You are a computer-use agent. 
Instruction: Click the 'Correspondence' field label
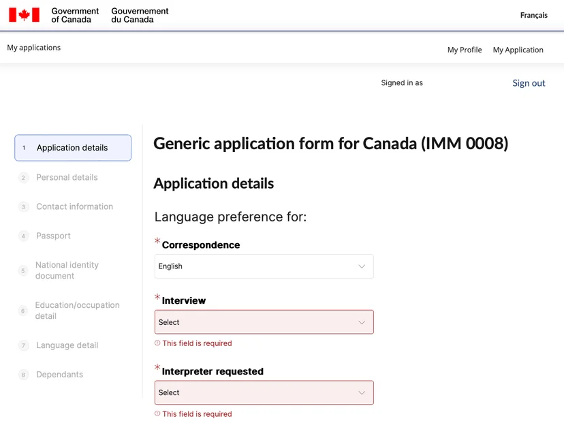[201, 245]
